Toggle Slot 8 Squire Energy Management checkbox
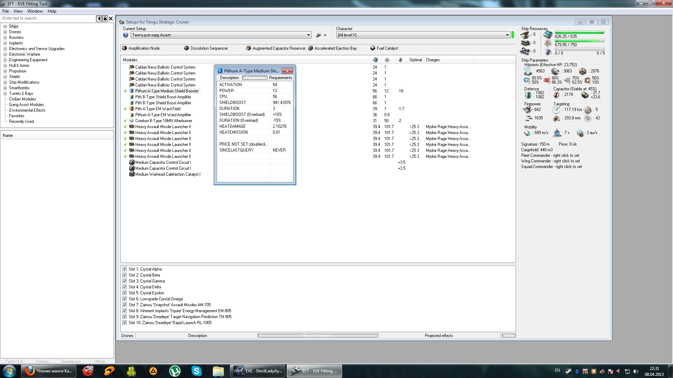This screenshot has width=673, height=378. pyautogui.click(x=124, y=311)
